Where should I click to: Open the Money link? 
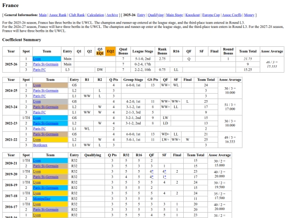(249, 15)
